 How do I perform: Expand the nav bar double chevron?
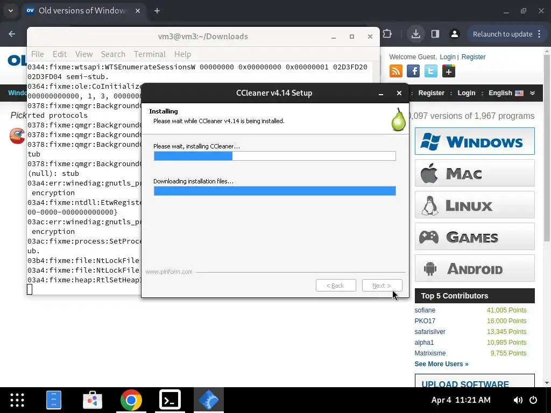(x=532, y=93)
